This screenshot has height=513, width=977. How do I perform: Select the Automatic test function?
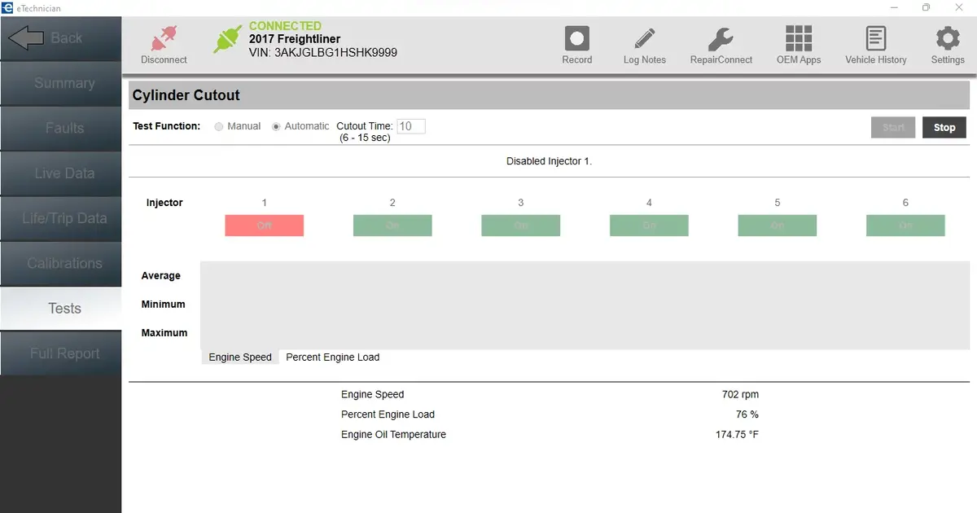pos(276,126)
